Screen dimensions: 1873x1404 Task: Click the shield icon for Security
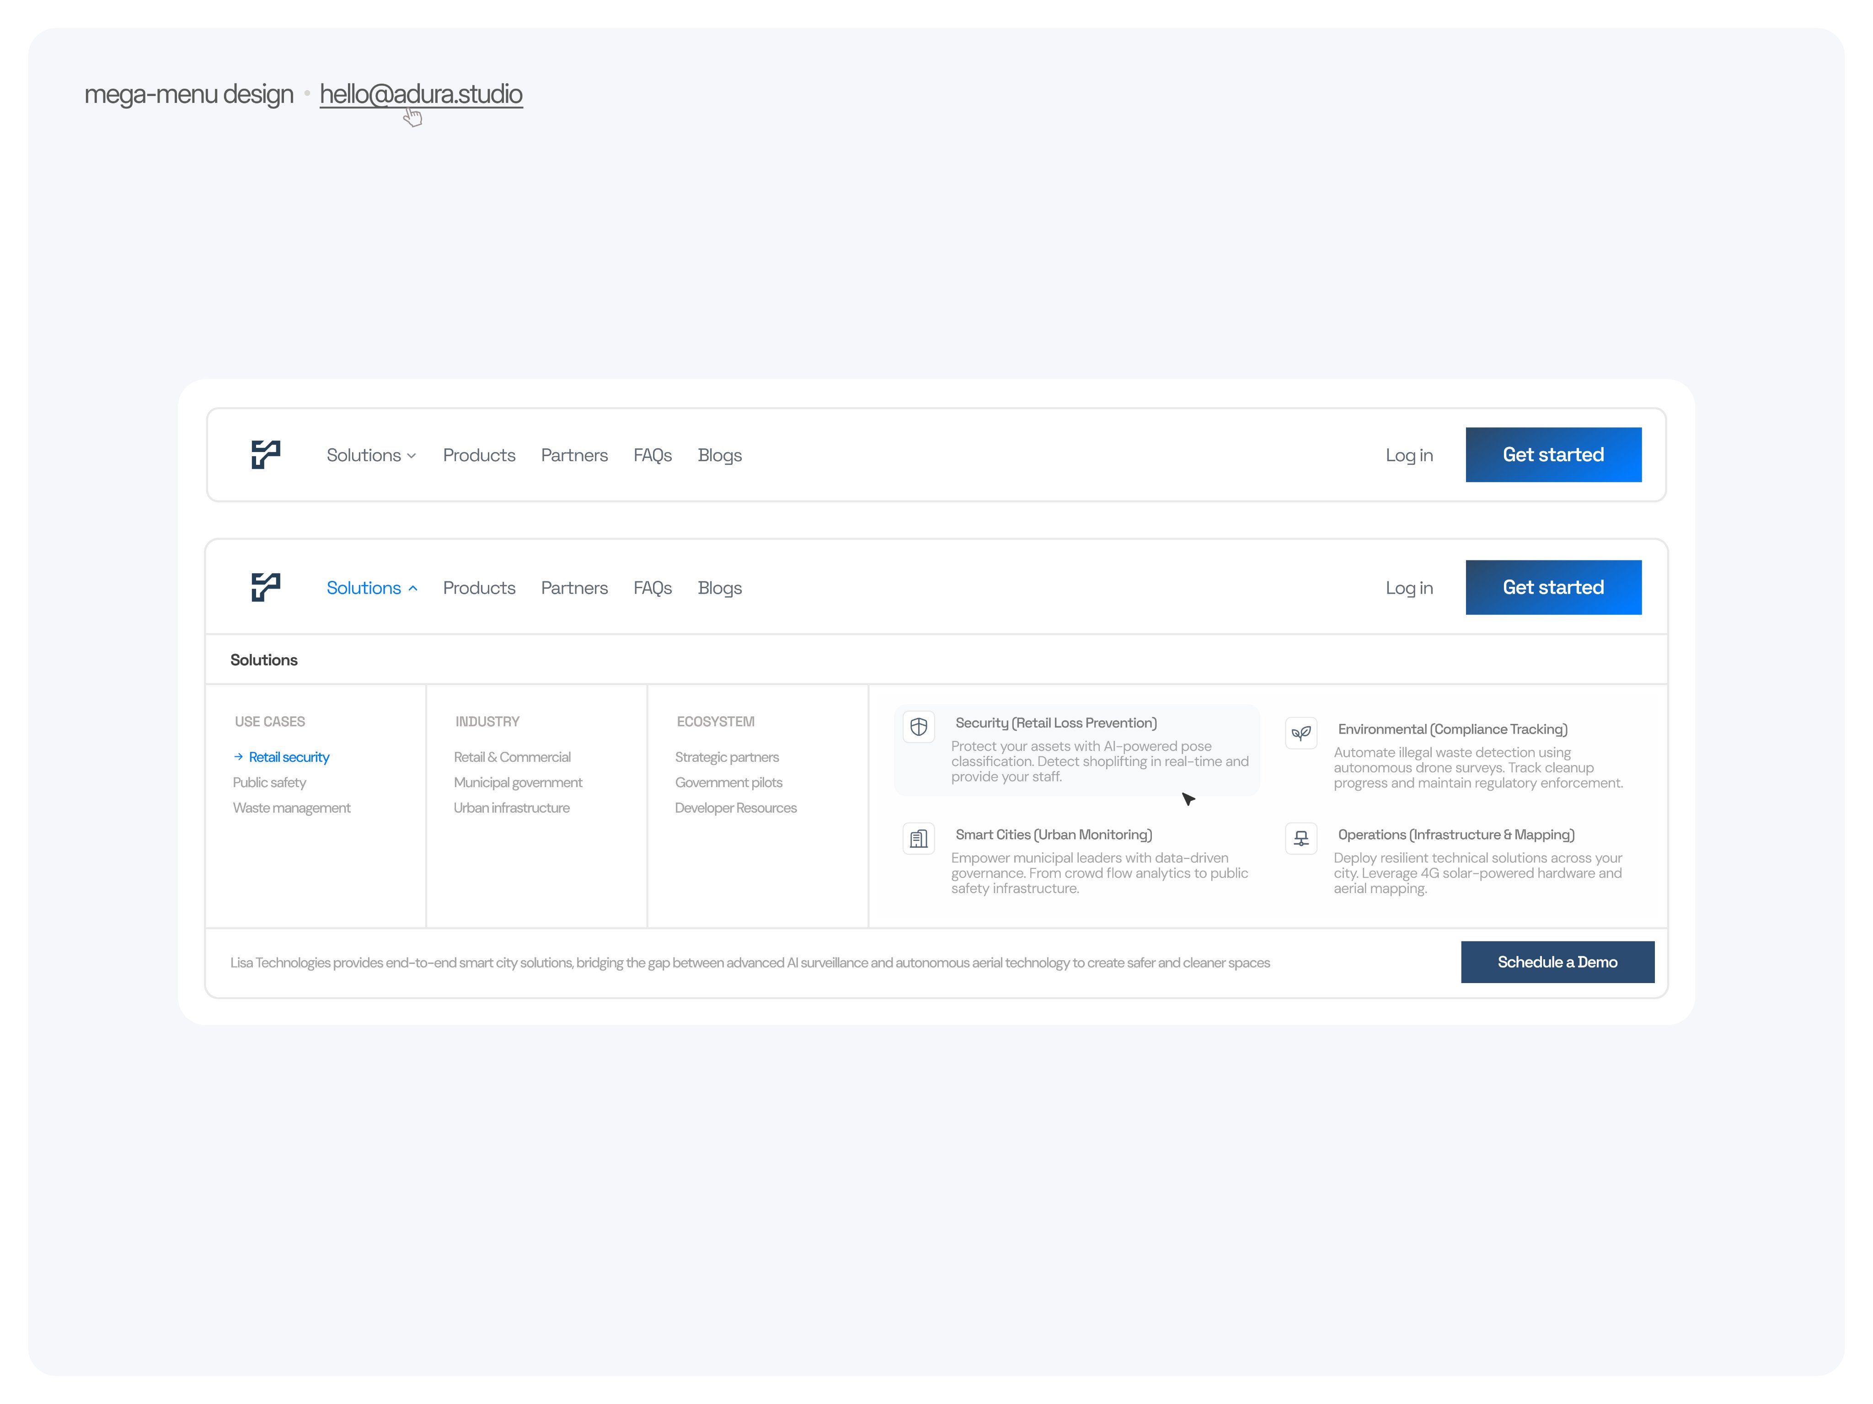point(919,727)
